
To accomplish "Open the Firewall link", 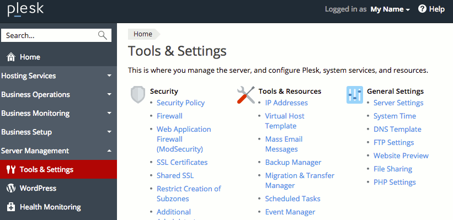I will click(169, 116).
